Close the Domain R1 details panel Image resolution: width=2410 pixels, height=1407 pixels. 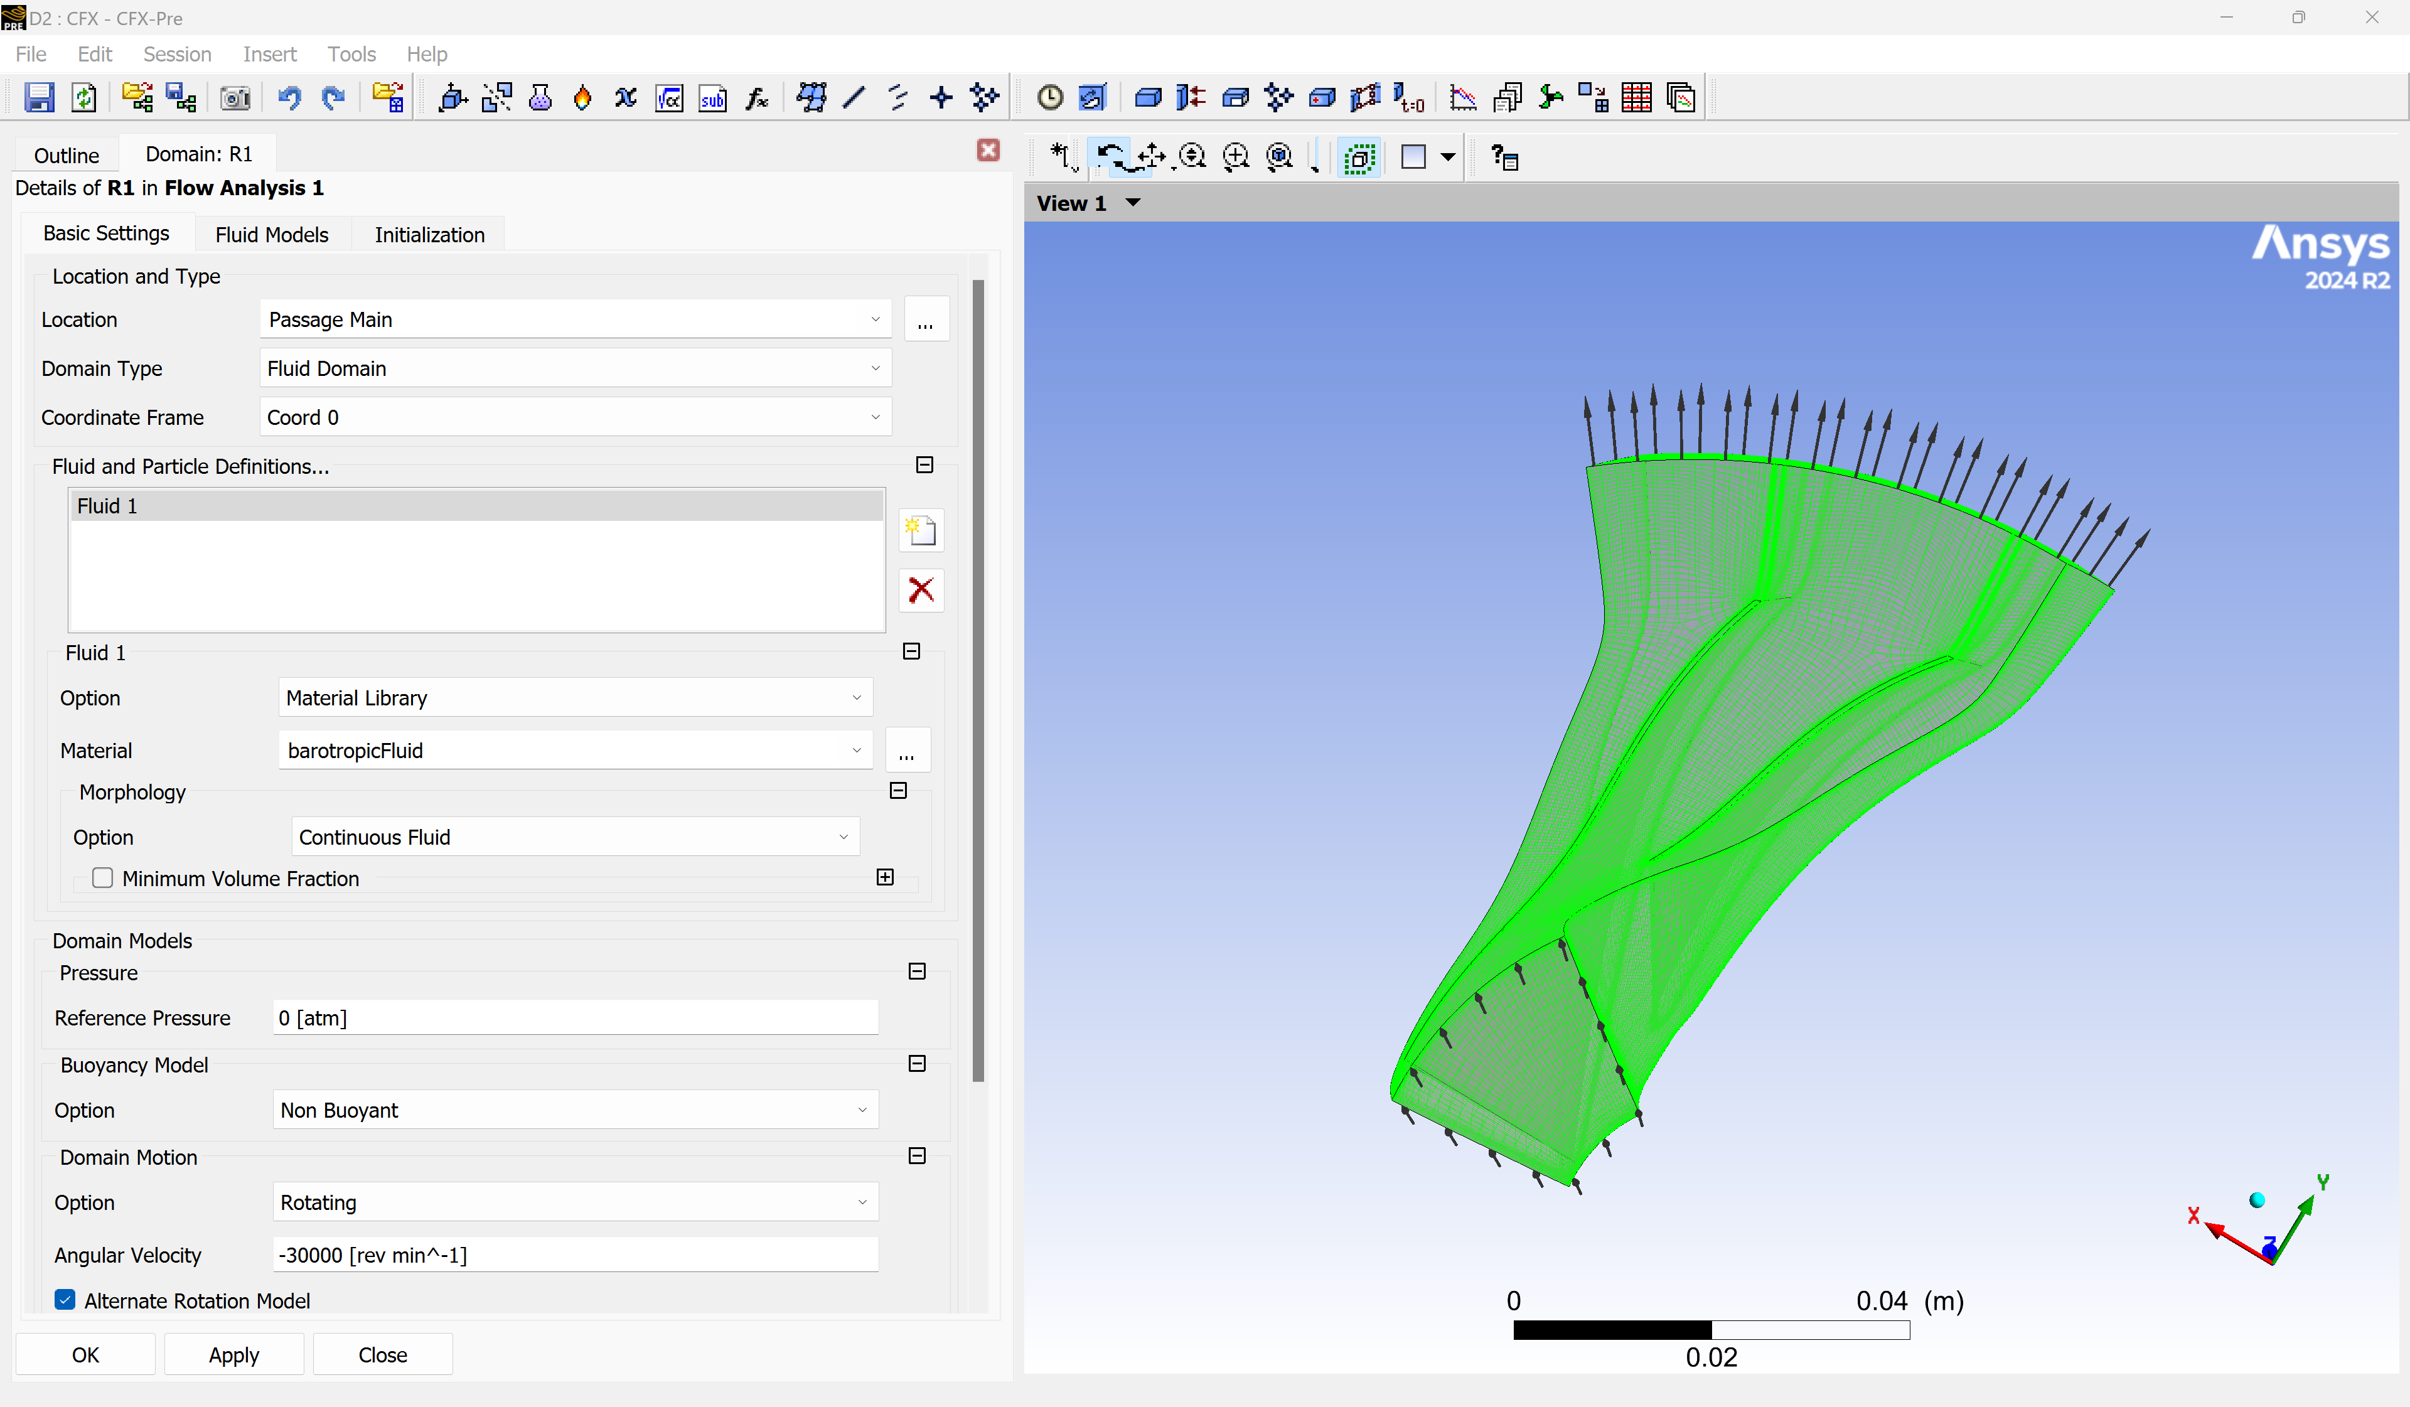point(988,150)
